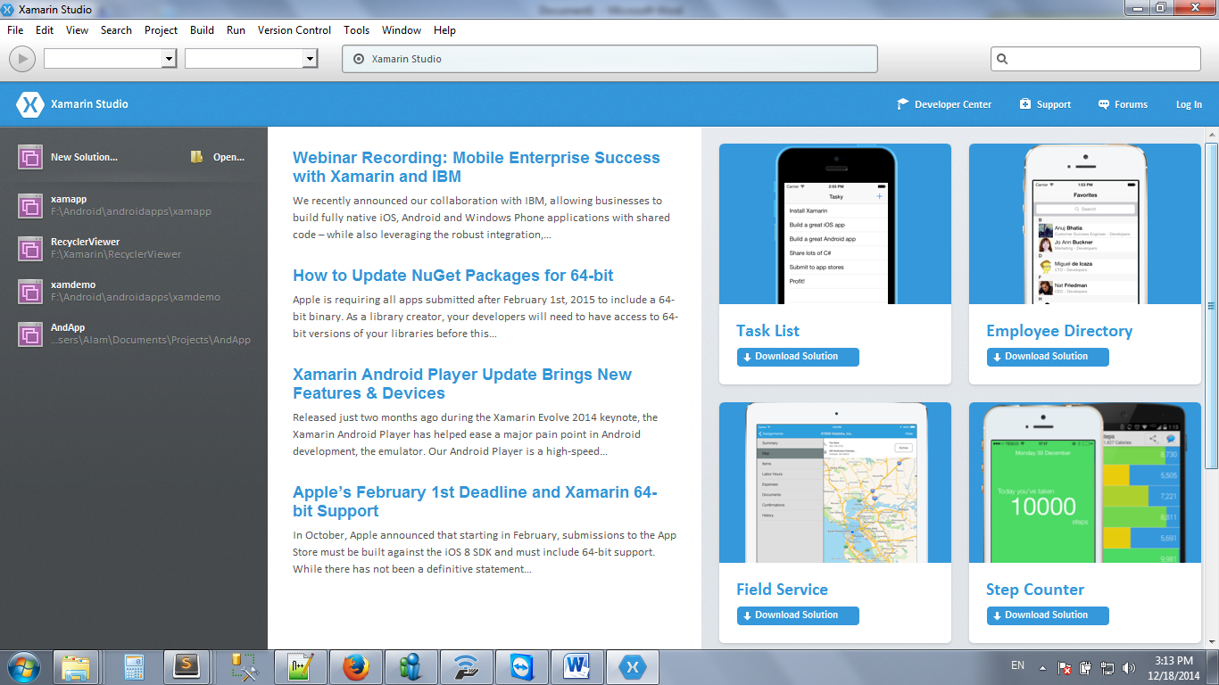Click the Xamarin icon in the title bar
1219x685 pixels.
tap(9, 10)
